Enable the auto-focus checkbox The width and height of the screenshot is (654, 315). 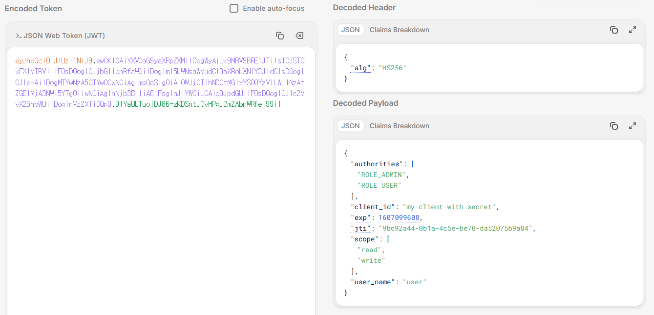234,8
